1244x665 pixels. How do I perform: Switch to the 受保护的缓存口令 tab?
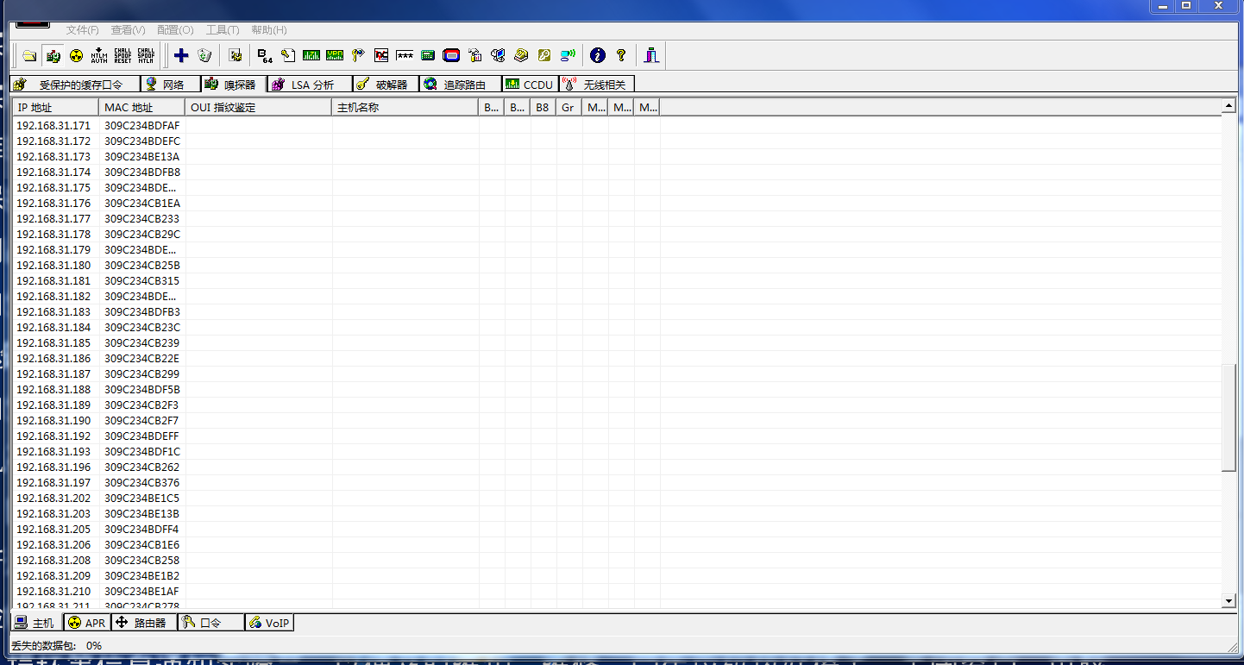(73, 85)
